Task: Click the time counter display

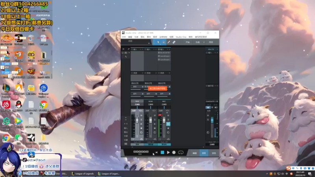Action: coord(141,152)
